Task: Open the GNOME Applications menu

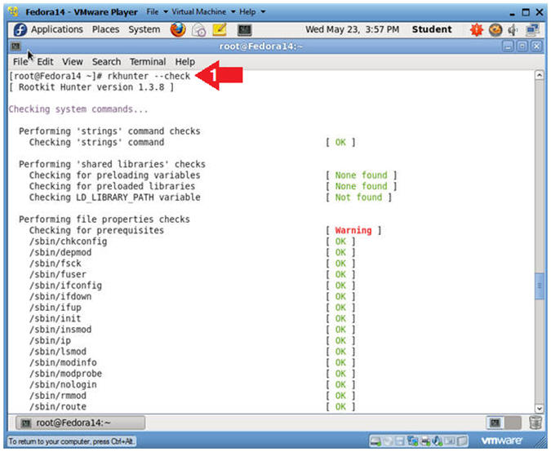Action: point(57,29)
